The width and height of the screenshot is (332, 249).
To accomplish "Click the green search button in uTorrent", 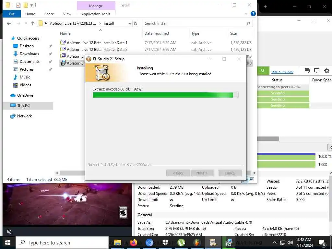I will (263, 71).
